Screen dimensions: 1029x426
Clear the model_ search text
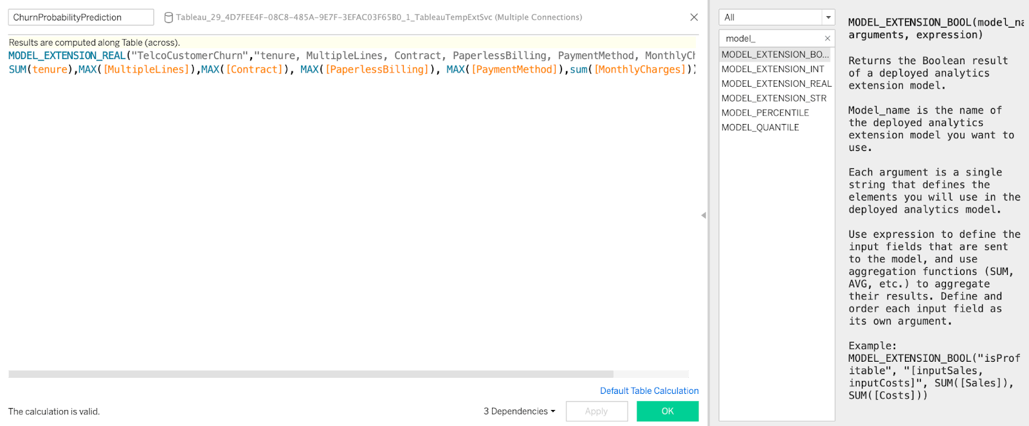click(x=827, y=39)
